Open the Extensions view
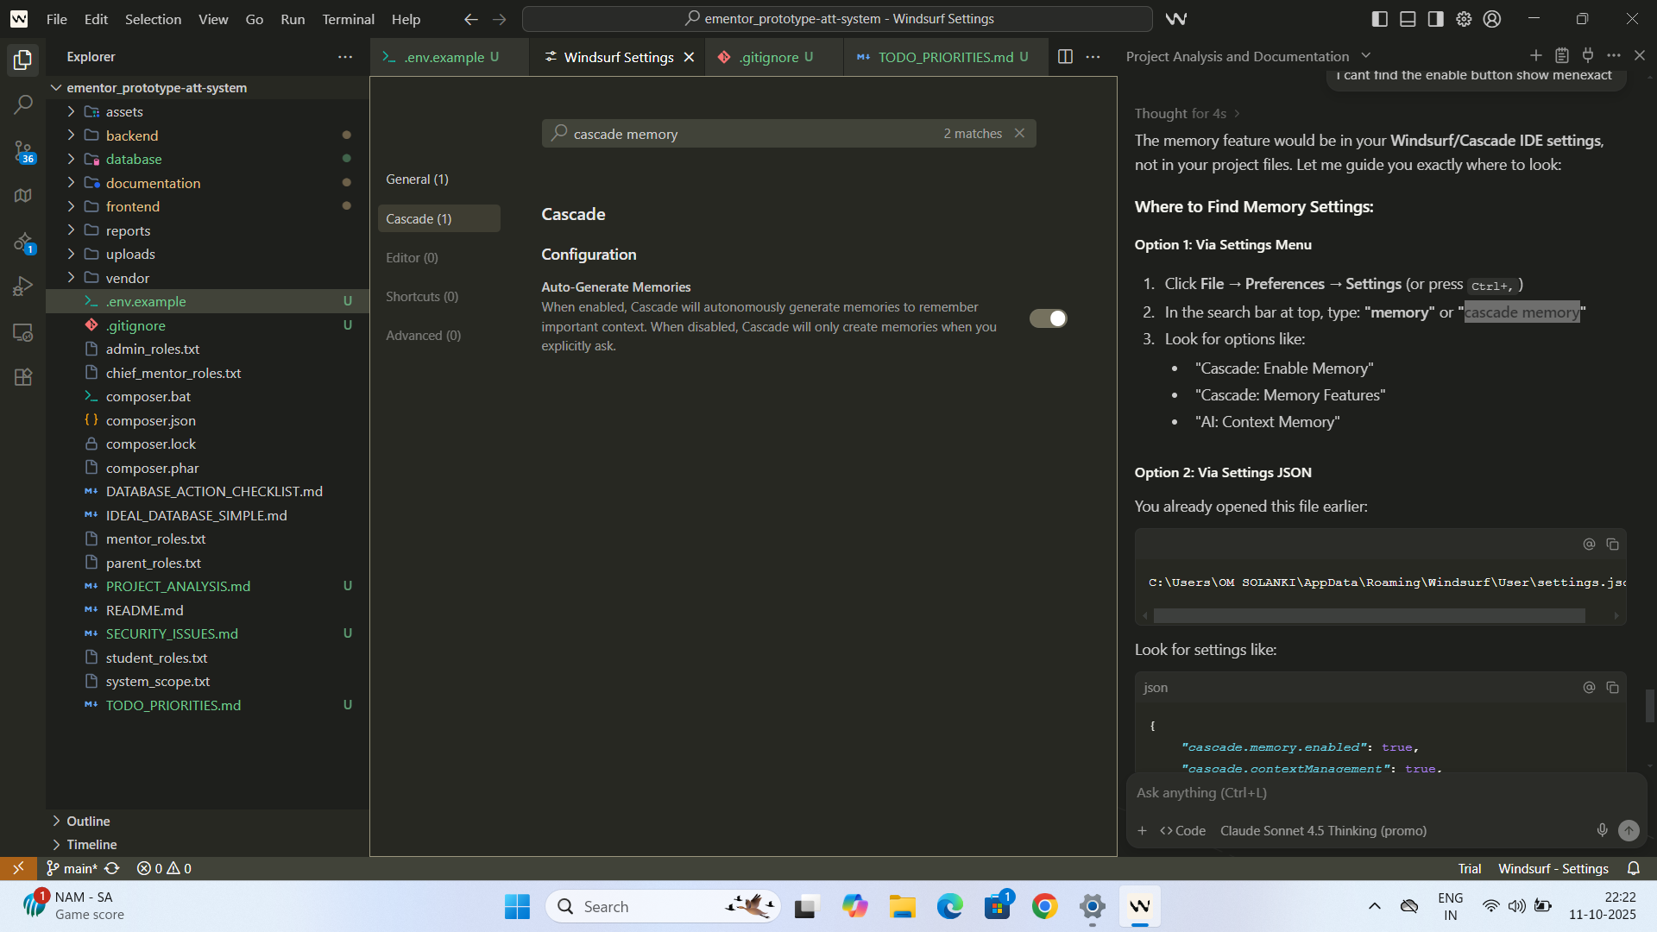This screenshot has width=1657, height=932. [x=23, y=377]
